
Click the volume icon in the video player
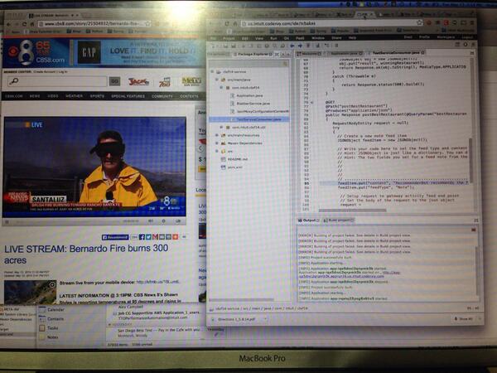(x=151, y=221)
